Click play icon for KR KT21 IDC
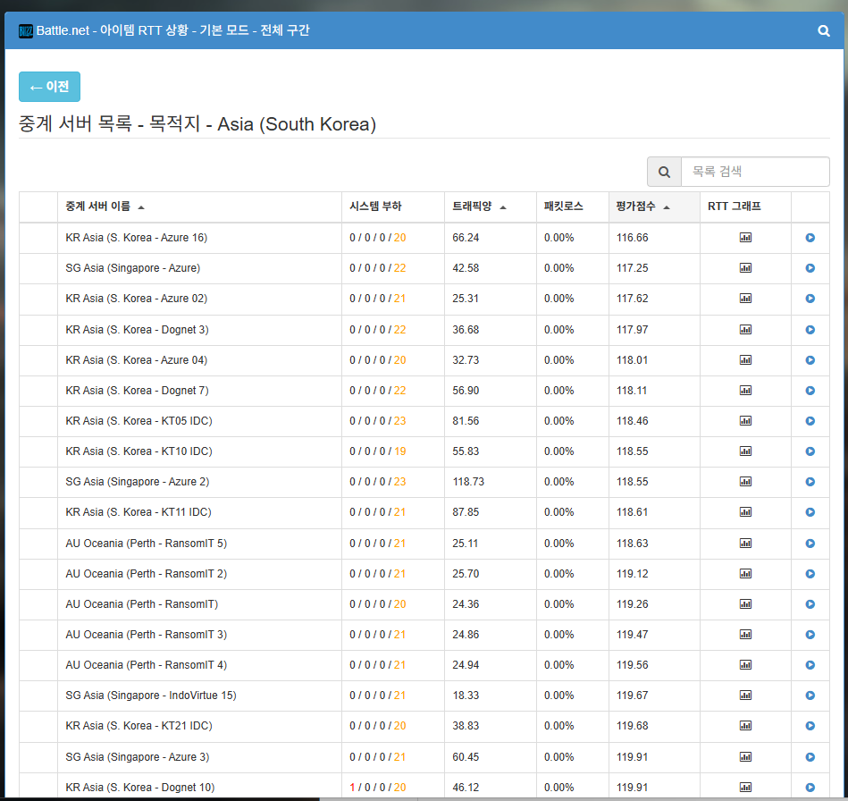Viewport: 848px width, 801px height. 810,726
